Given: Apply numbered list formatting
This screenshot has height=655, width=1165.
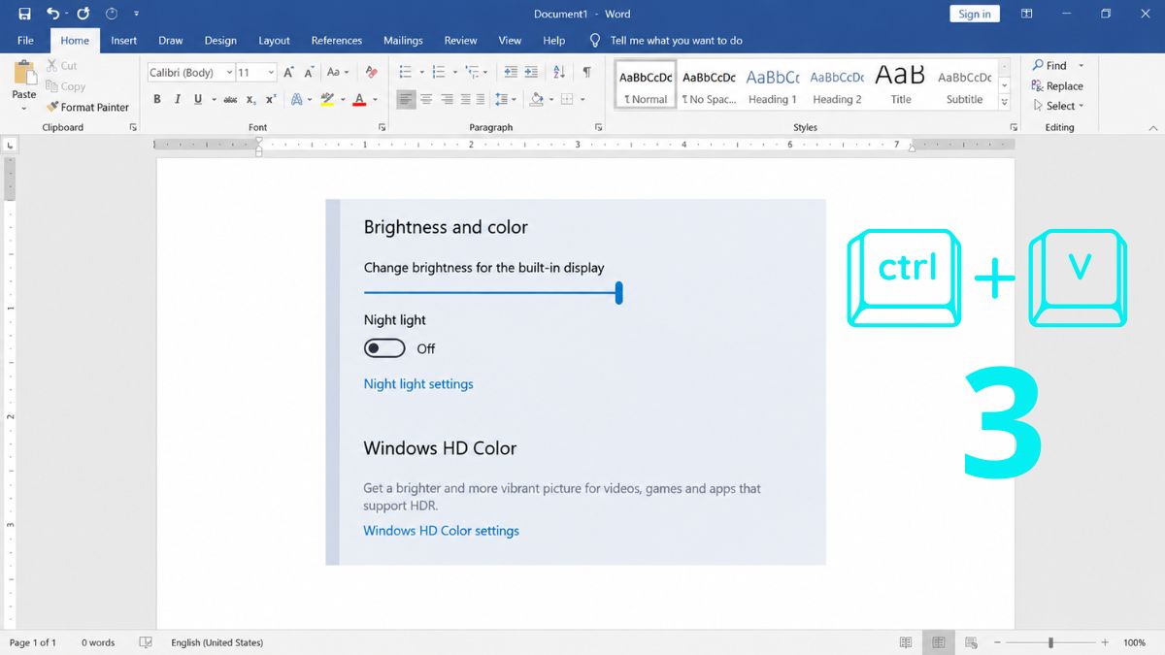Looking at the screenshot, I should (x=438, y=73).
